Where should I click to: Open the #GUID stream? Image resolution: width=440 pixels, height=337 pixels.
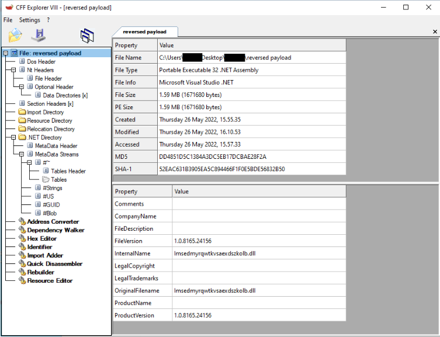51,204
